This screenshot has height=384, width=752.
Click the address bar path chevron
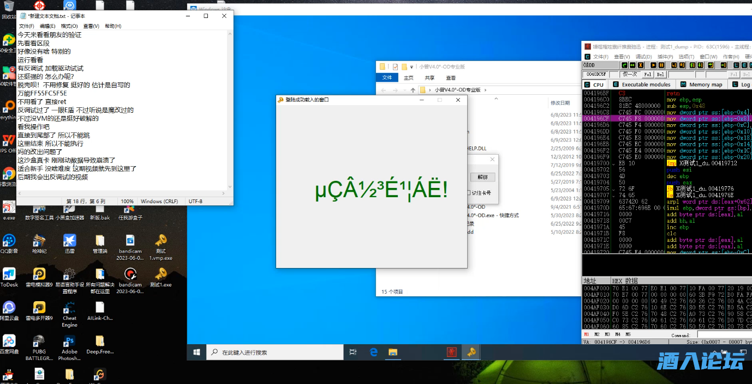486,90
